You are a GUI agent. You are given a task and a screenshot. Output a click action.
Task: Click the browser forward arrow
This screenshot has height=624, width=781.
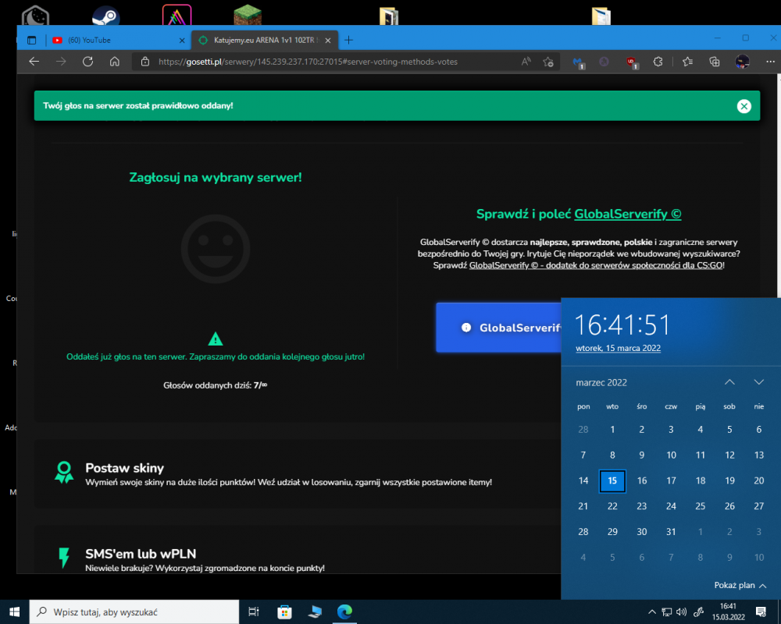tap(61, 62)
